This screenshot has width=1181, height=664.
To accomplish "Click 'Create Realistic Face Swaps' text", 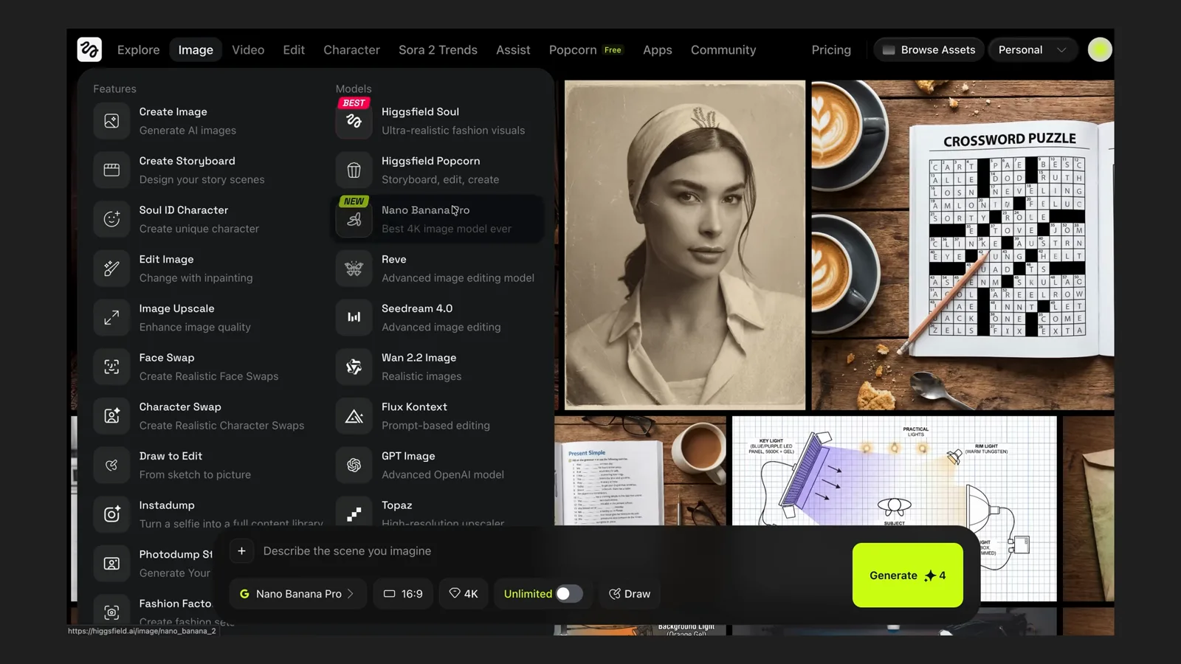I will coord(209,376).
